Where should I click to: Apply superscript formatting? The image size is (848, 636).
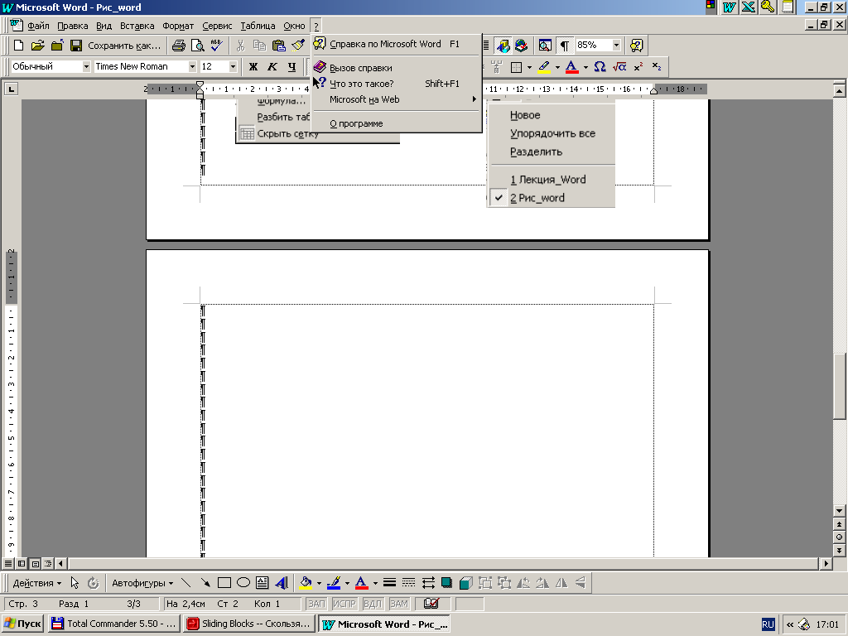click(x=638, y=66)
